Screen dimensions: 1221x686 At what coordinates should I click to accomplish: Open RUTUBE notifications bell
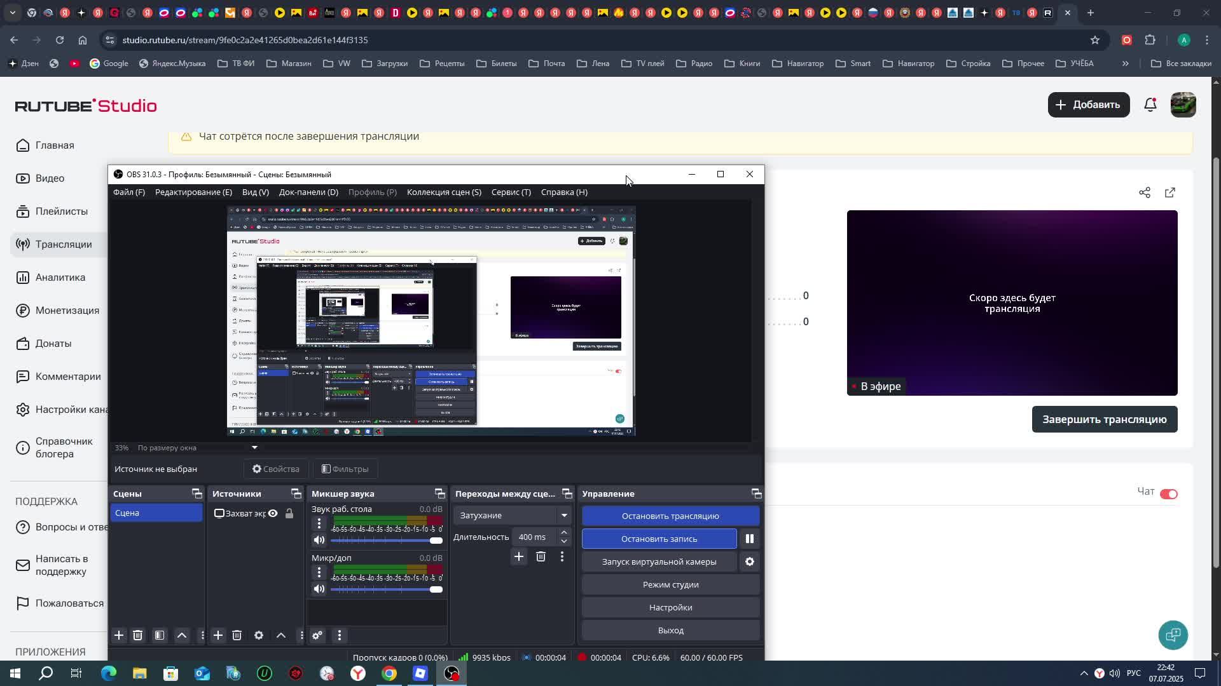pyautogui.click(x=1150, y=105)
